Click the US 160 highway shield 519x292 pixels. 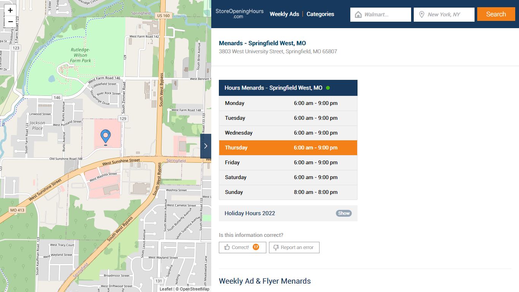163,16
